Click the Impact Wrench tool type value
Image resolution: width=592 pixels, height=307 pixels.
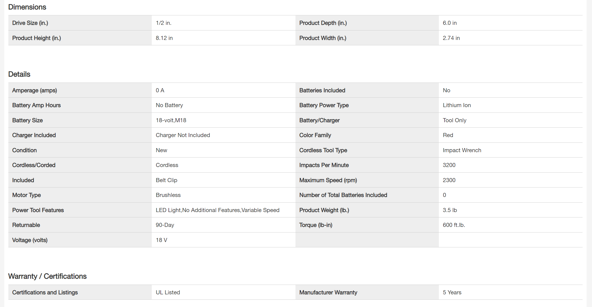[x=462, y=150]
